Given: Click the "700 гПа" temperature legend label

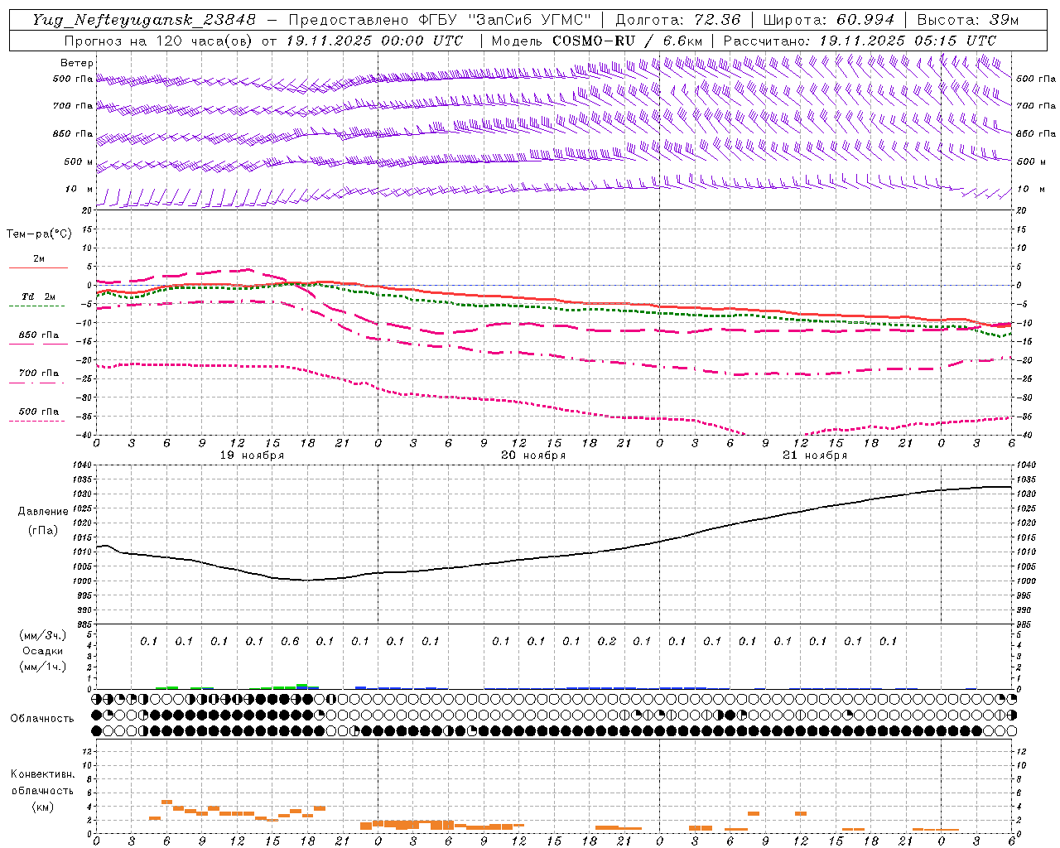Looking at the screenshot, I should pyautogui.click(x=39, y=373).
